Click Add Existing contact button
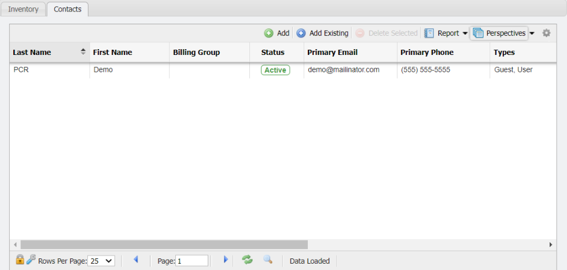 [x=323, y=34]
